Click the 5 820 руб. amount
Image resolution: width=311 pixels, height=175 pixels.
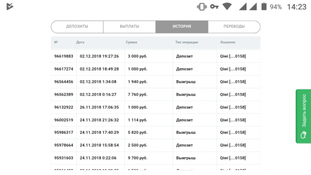(x=138, y=132)
